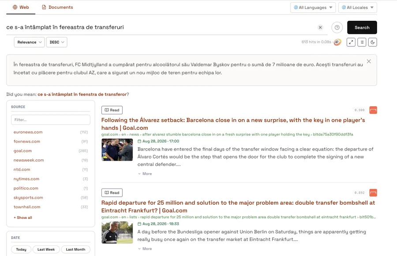Toggle dark mode moon icon

pos(372,42)
